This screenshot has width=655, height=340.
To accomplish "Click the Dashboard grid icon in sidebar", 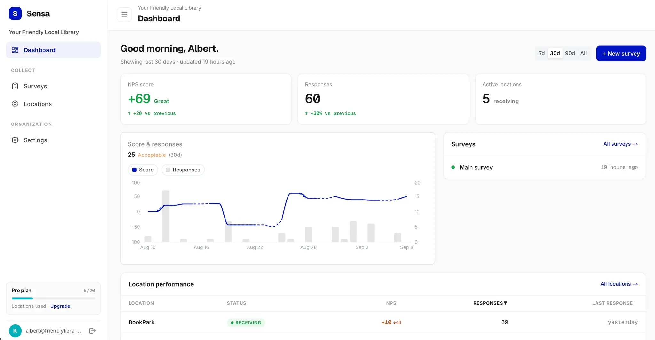I will 15,50.
